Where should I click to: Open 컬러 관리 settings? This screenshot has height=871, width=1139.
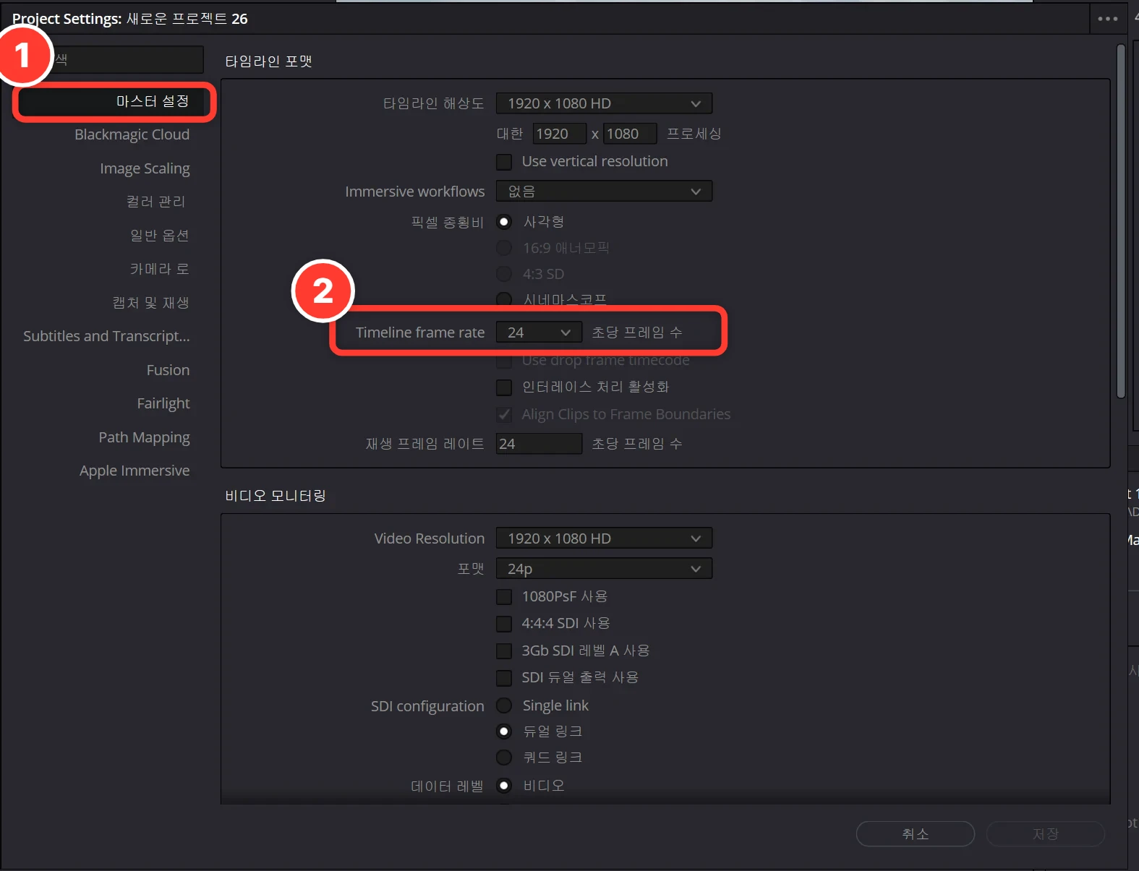(156, 202)
